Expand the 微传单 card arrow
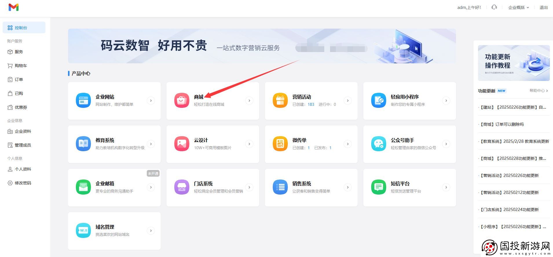Viewport: 553px width, 257px height. click(347, 144)
